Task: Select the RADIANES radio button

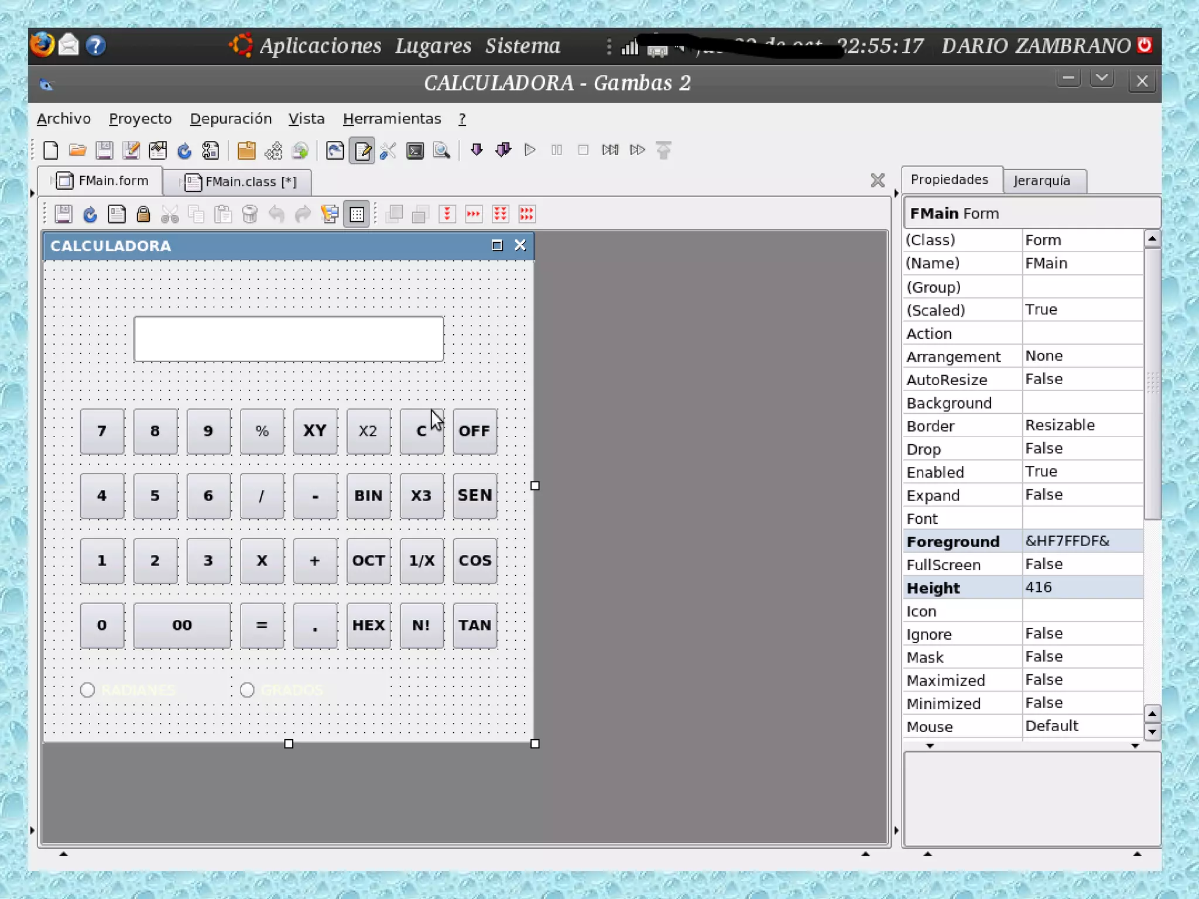Action: click(x=88, y=690)
